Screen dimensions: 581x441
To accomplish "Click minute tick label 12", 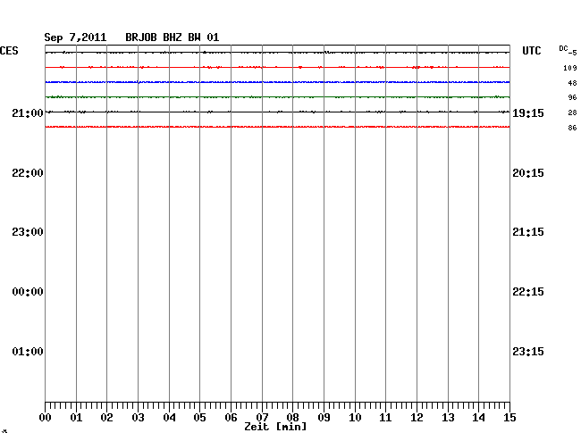I will [417, 418].
